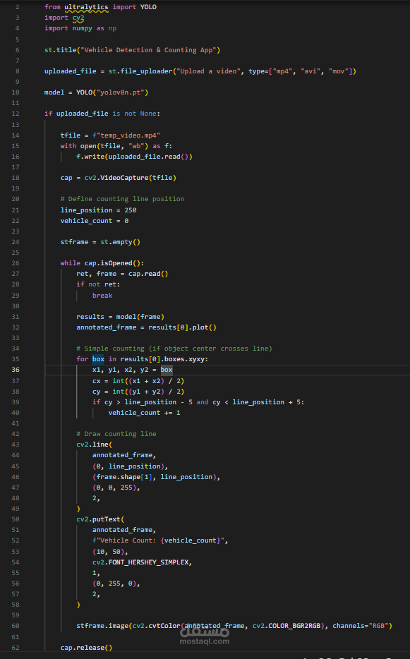410x659 pixels.
Task: Click "annotated_frame = results[0].plot()" line
Action: coord(146,327)
